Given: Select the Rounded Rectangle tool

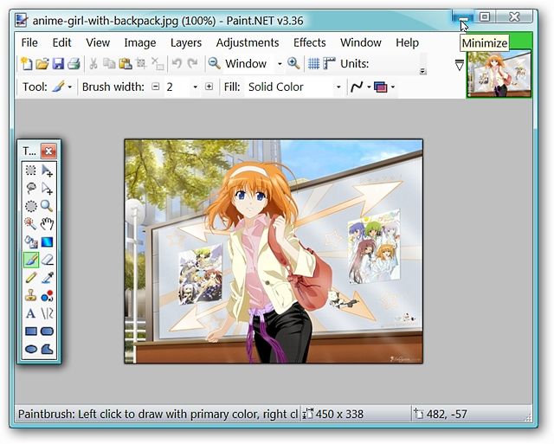Looking at the screenshot, I should click(47, 331).
